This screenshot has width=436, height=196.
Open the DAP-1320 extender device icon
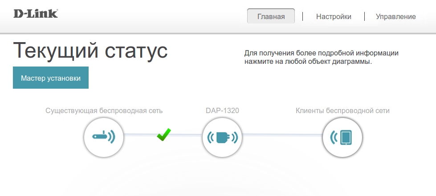tap(222, 137)
